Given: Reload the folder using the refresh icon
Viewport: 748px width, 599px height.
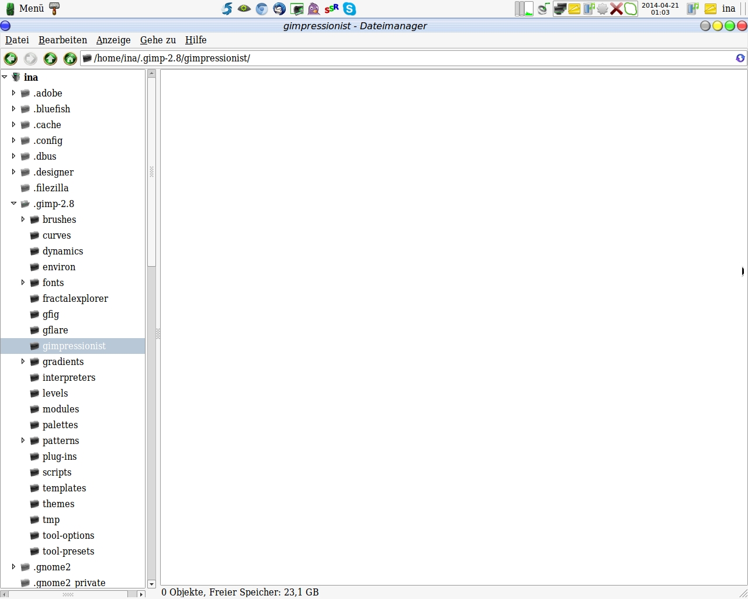Looking at the screenshot, I should (740, 58).
